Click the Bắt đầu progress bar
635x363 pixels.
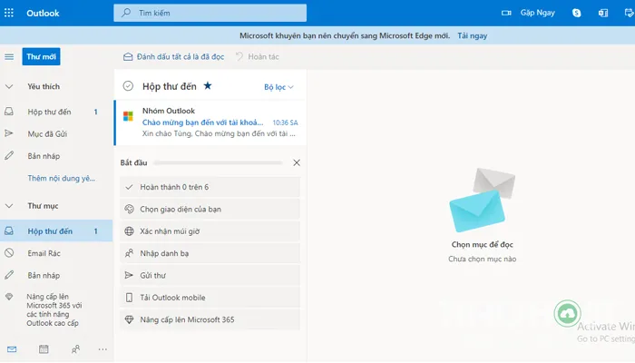(218, 162)
